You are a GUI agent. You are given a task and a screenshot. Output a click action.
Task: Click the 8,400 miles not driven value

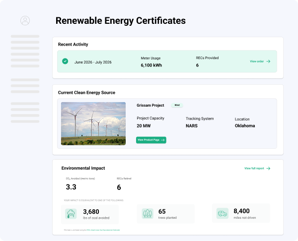pyautogui.click(x=241, y=211)
